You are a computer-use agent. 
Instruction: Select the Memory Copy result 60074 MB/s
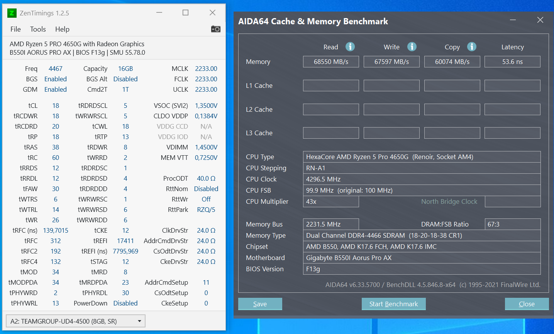pyautogui.click(x=452, y=62)
